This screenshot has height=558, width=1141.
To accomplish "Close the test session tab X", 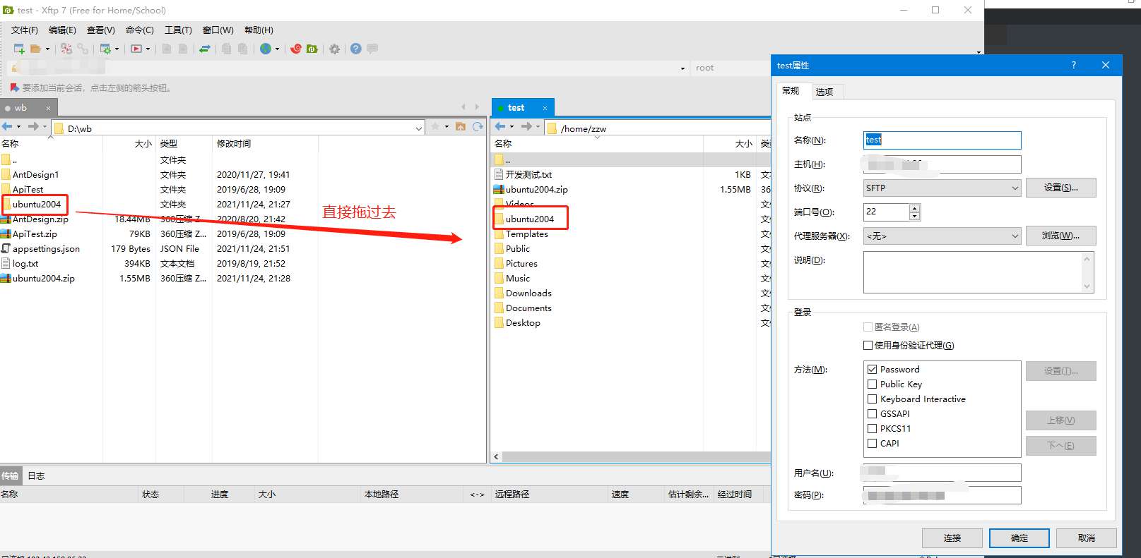I will coord(545,108).
